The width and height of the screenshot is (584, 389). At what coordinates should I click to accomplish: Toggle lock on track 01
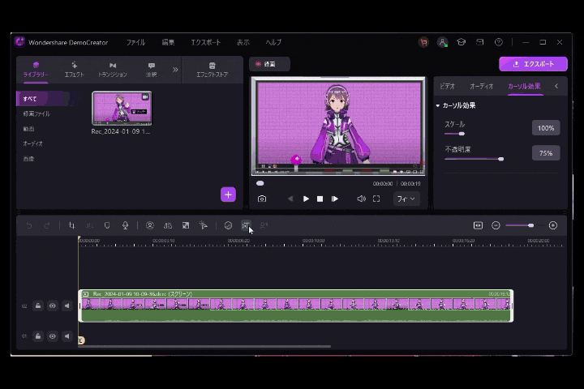tap(38, 336)
